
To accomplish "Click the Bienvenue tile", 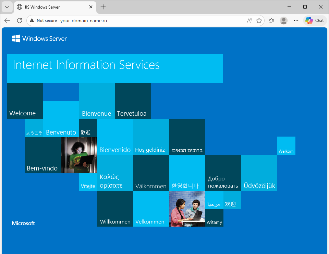I will click(x=97, y=101).
